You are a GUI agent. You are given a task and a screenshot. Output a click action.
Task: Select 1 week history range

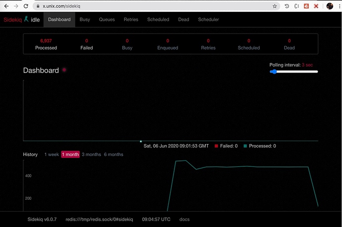pos(52,154)
